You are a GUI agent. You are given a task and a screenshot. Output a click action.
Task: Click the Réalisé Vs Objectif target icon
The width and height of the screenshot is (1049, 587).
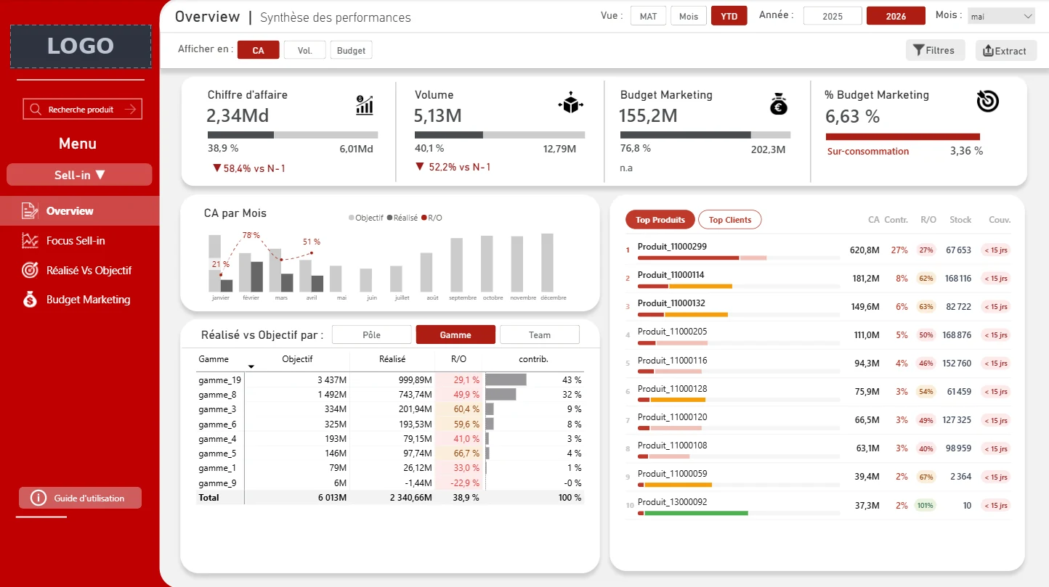click(x=30, y=270)
